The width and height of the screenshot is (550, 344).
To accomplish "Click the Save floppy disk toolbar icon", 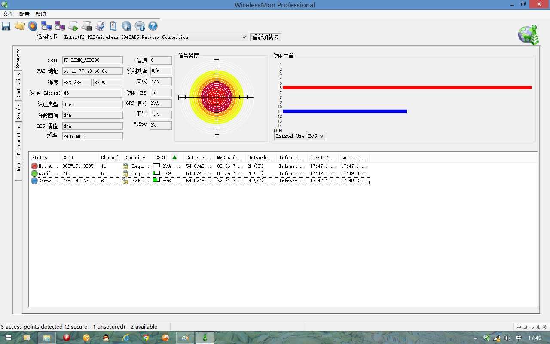I will tap(6, 26).
